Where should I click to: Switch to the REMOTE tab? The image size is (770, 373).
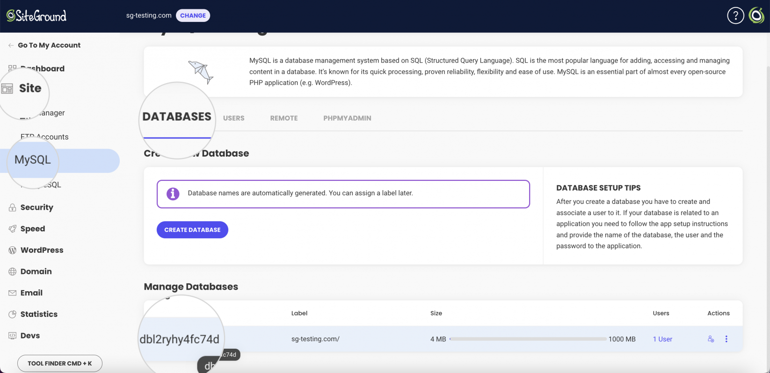coord(284,118)
